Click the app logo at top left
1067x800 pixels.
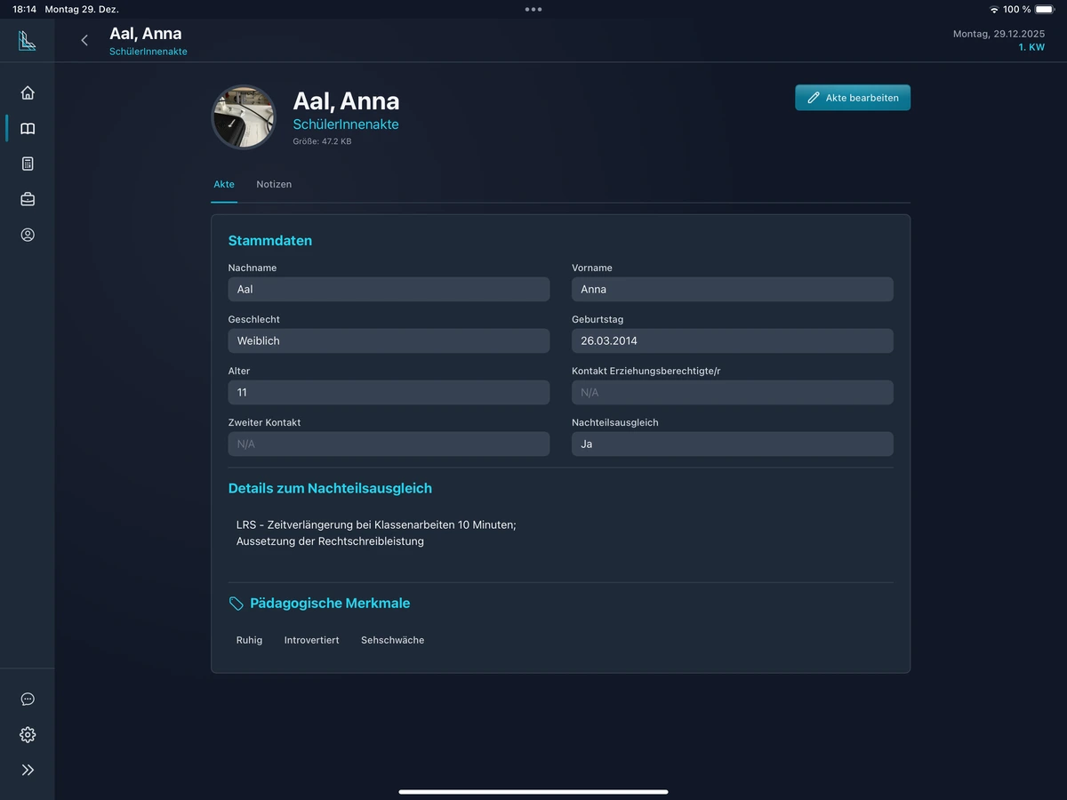[x=28, y=41]
